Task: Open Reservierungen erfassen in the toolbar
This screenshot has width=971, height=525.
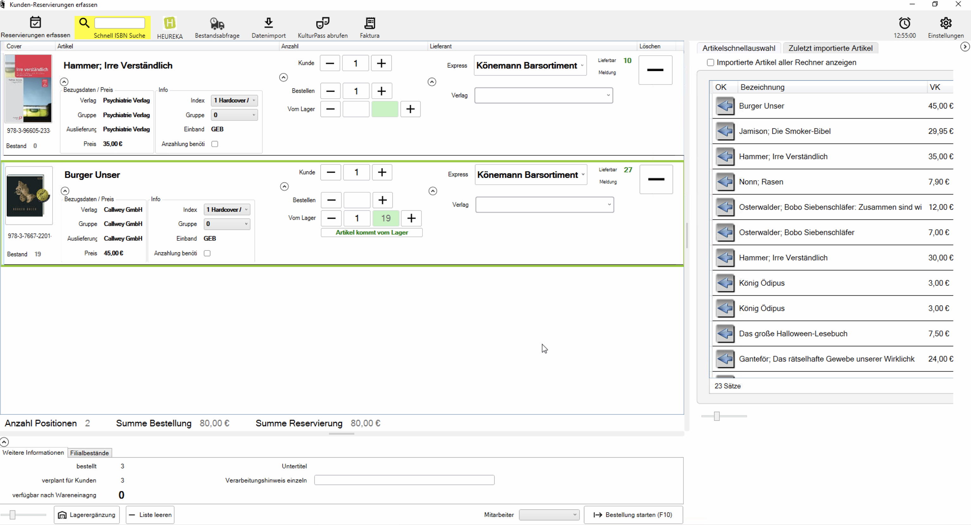Action: (x=35, y=27)
